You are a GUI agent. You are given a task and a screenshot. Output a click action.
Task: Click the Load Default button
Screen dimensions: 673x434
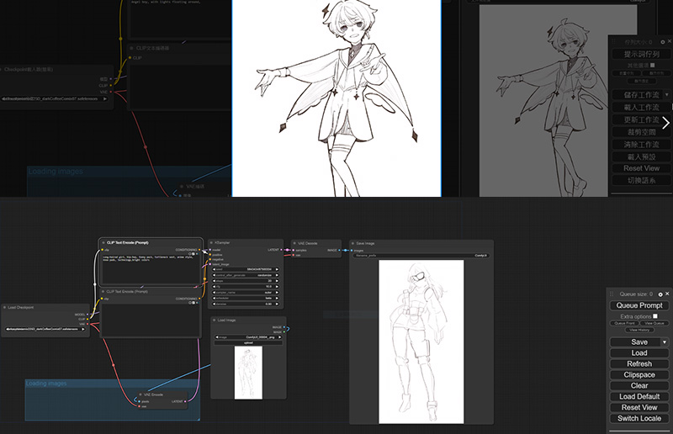(x=639, y=397)
